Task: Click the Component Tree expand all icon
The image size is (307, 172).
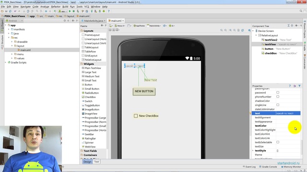Action: tap(288, 26)
